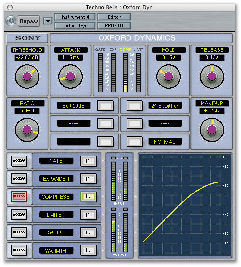
Task: Switch the S-C EQ IN button on
Action: [88, 232]
